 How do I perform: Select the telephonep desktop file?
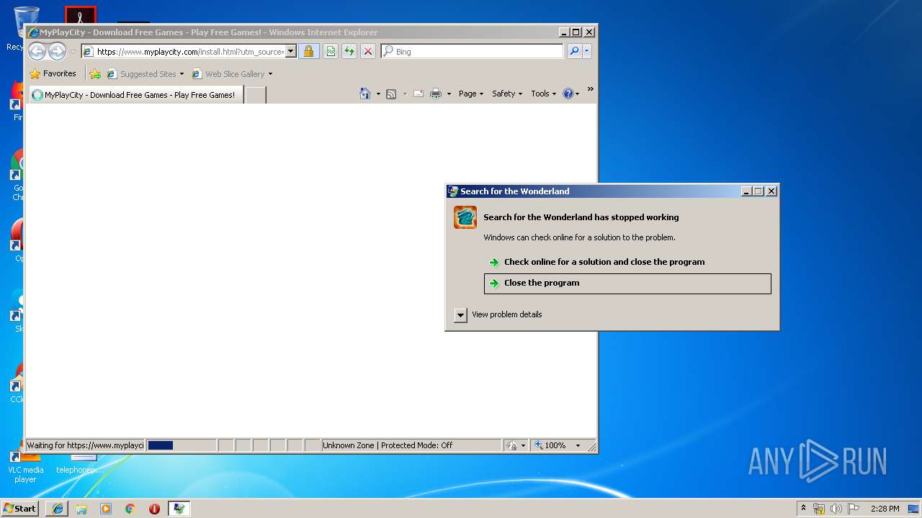80,464
